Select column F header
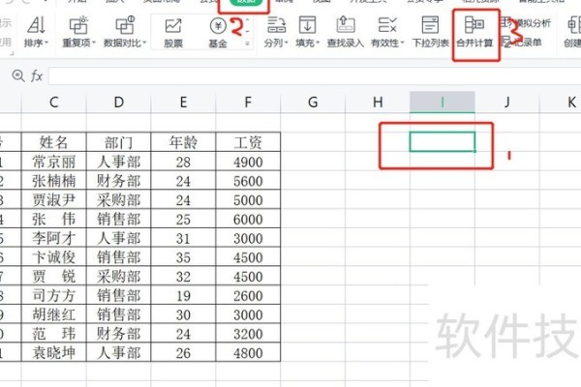This screenshot has height=387, width=581. tap(248, 103)
